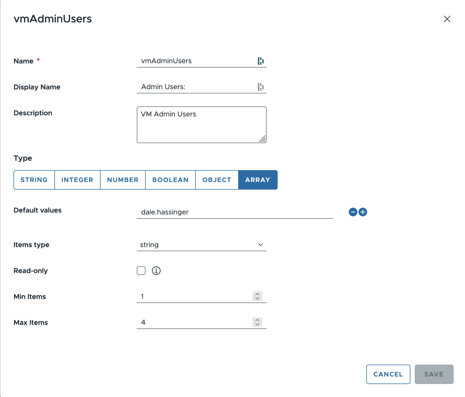Set type to OBJECT
This screenshot has height=397, width=465.
pyautogui.click(x=217, y=180)
